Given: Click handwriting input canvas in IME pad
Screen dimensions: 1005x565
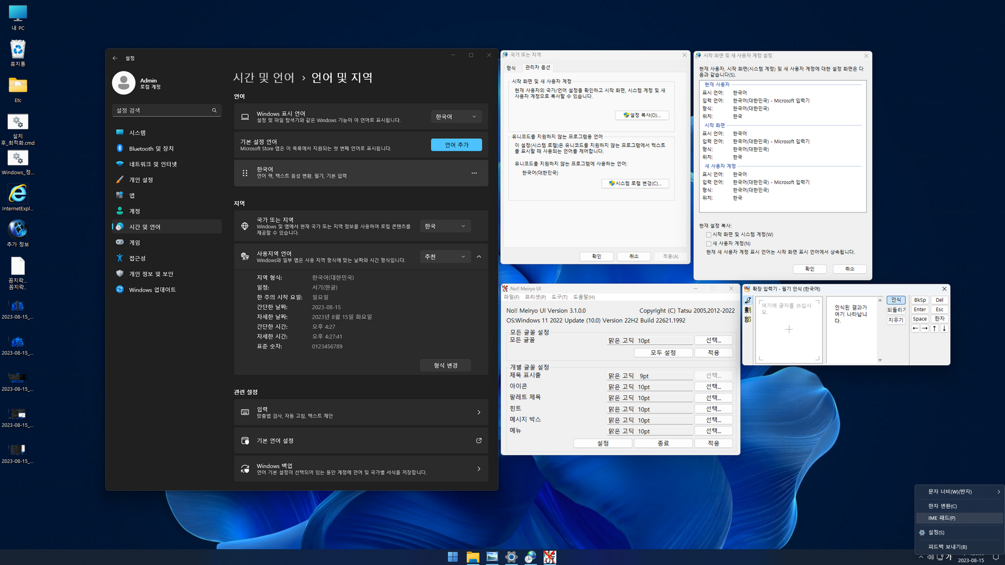Looking at the screenshot, I should (789, 330).
